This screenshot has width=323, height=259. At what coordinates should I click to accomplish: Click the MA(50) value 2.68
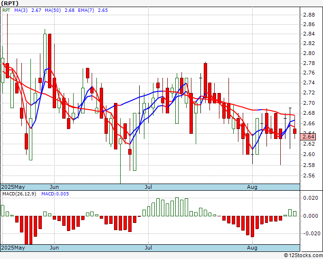point(69,10)
